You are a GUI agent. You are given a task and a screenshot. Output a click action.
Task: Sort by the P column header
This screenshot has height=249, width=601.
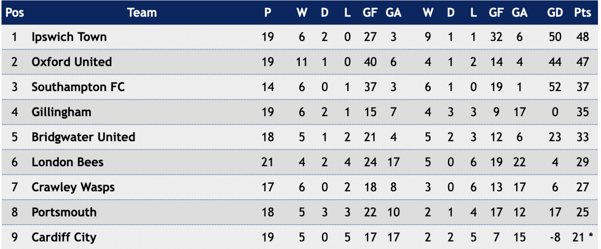click(x=268, y=13)
